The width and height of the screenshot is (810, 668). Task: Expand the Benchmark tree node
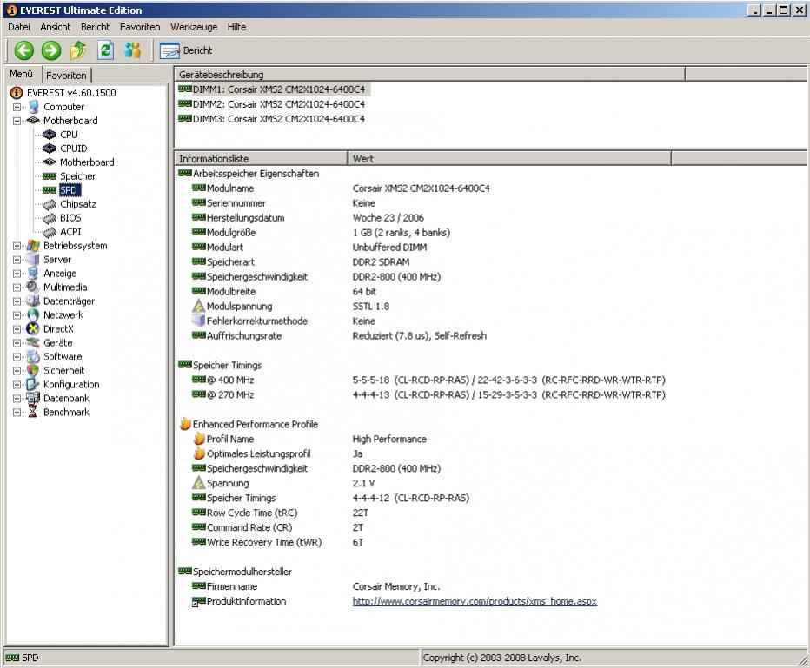coord(17,412)
